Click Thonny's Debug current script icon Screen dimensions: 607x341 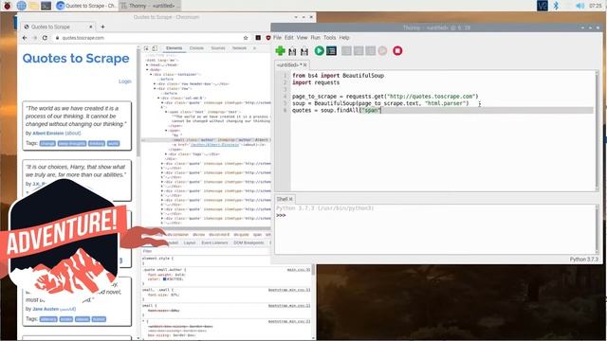pos(331,50)
